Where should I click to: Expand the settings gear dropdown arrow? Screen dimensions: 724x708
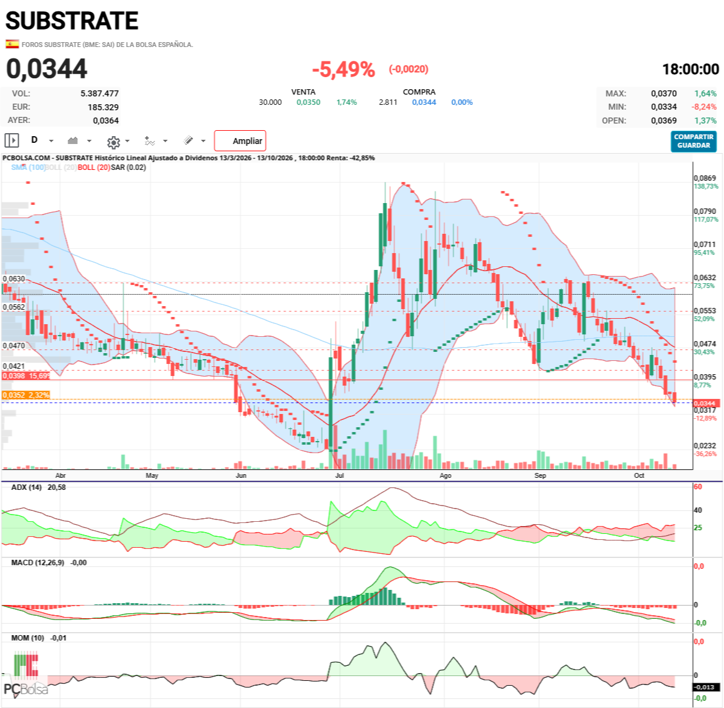coord(127,142)
